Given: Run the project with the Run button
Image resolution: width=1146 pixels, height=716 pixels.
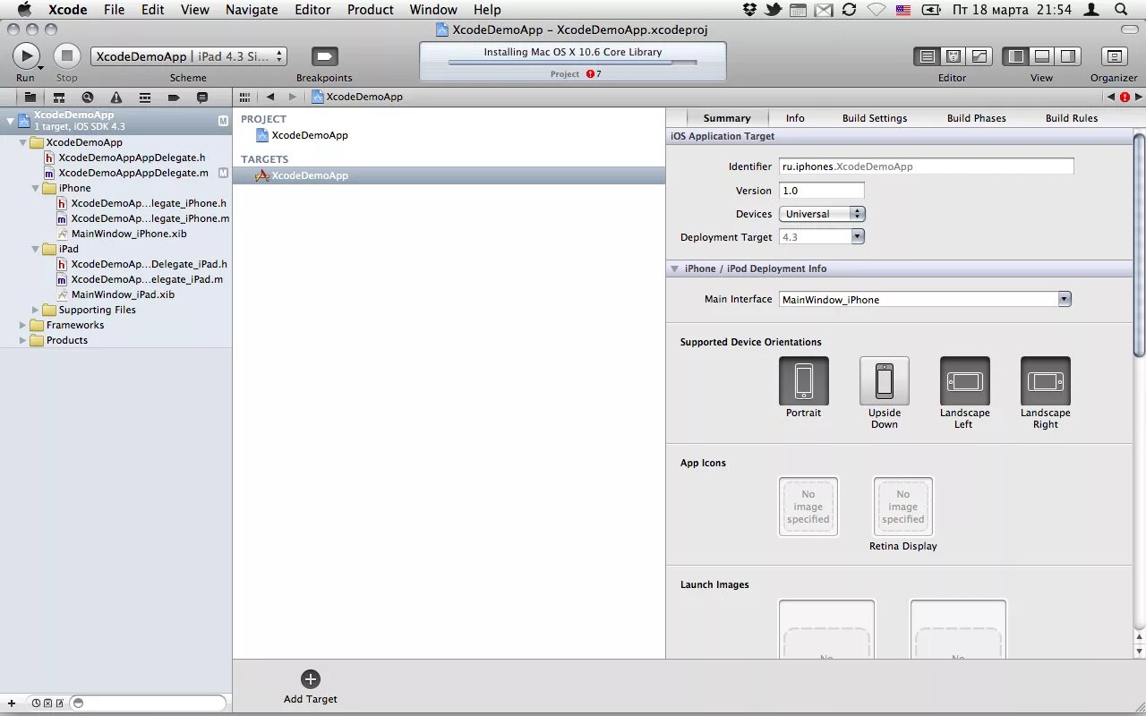Looking at the screenshot, I should pos(26,56).
